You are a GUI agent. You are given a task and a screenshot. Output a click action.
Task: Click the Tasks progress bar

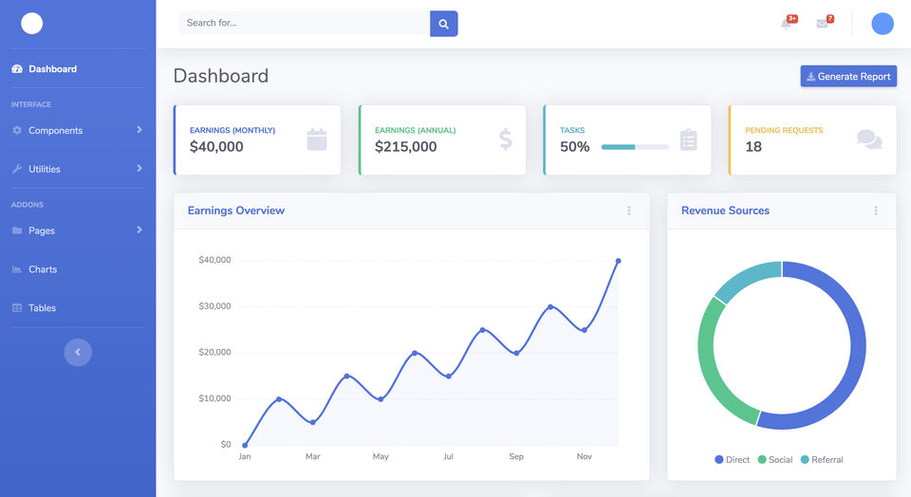pyautogui.click(x=635, y=147)
